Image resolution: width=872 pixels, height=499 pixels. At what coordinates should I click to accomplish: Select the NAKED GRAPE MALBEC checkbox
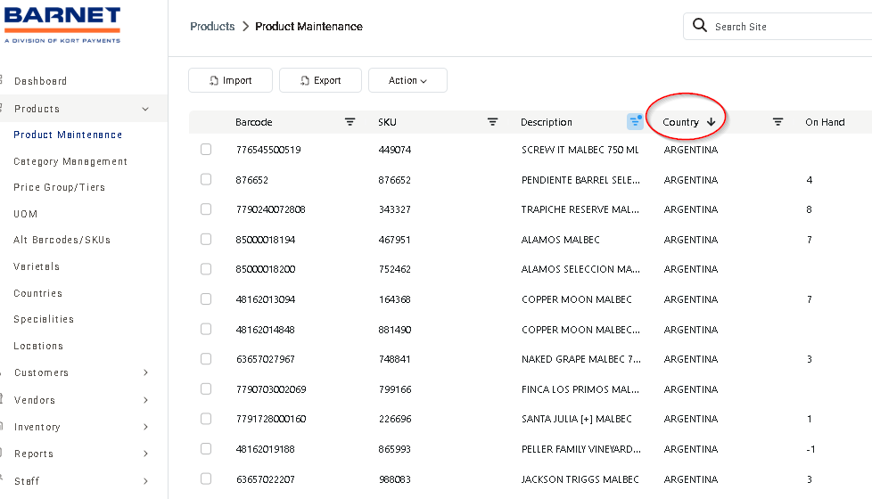point(206,359)
